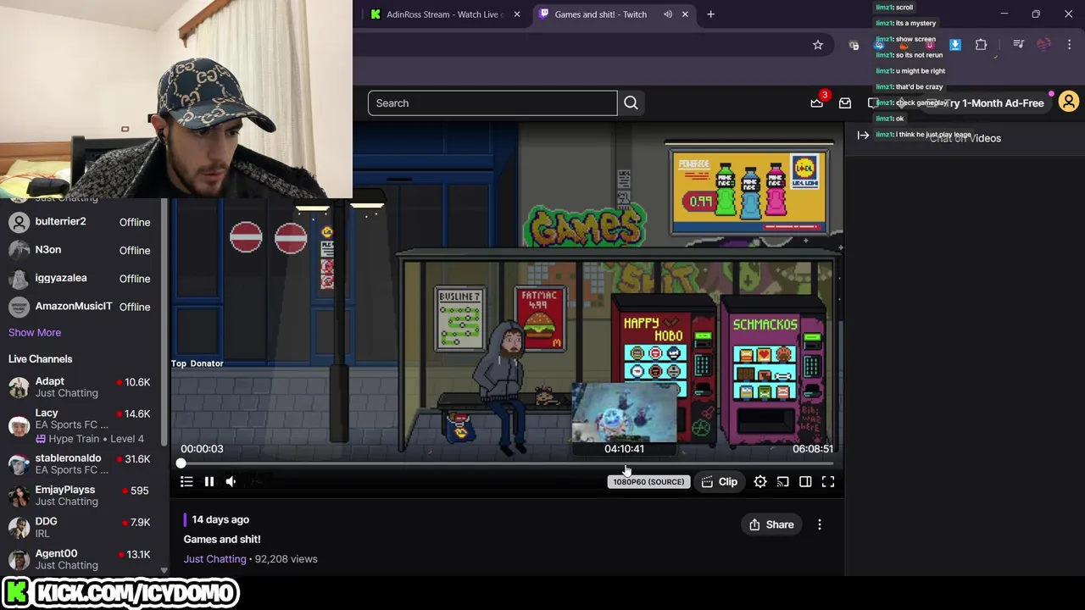
Task: Click Adapt's channel avatar
Action: tap(19, 387)
